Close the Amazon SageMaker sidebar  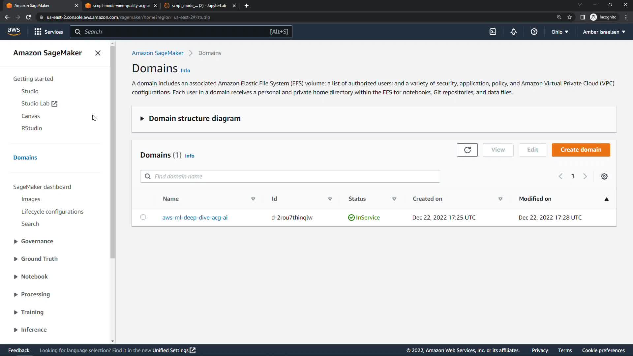click(x=98, y=53)
